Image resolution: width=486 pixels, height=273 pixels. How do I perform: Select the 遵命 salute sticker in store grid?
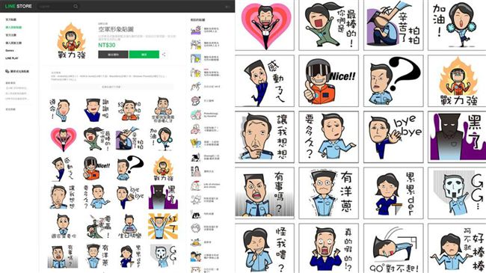click(60, 110)
